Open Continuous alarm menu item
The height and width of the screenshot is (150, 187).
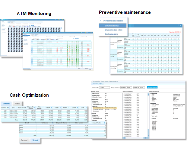(111, 34)
